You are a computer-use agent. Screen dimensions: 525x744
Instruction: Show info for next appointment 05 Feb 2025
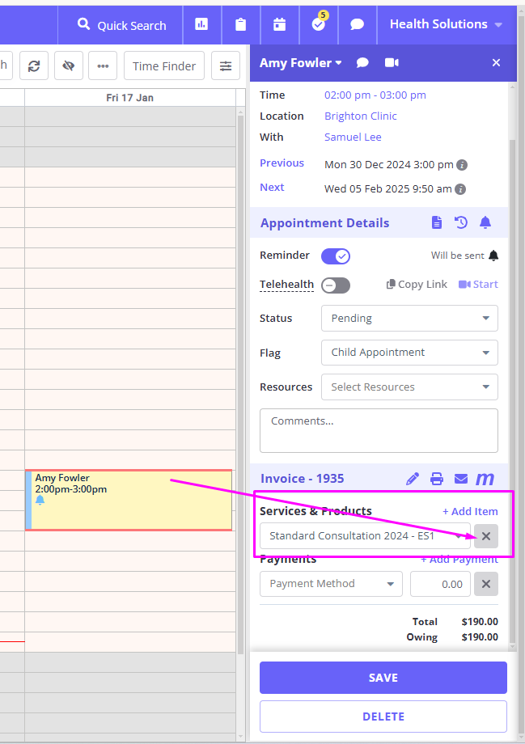pyautogui.click(x=460, y=189)
